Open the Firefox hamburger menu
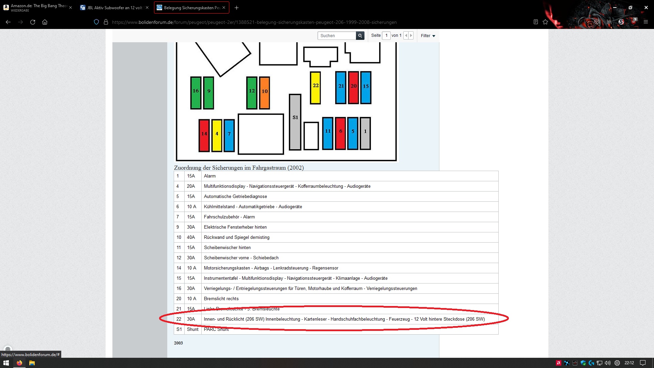654x368 pixels. 645,22
